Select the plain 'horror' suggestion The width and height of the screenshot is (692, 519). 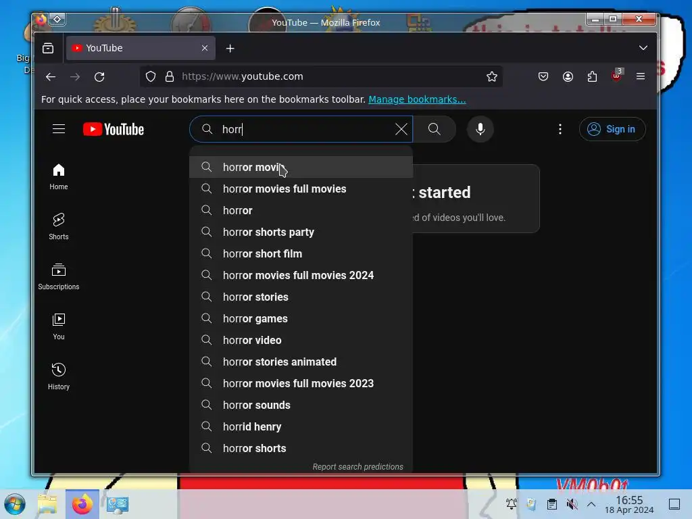301,211
